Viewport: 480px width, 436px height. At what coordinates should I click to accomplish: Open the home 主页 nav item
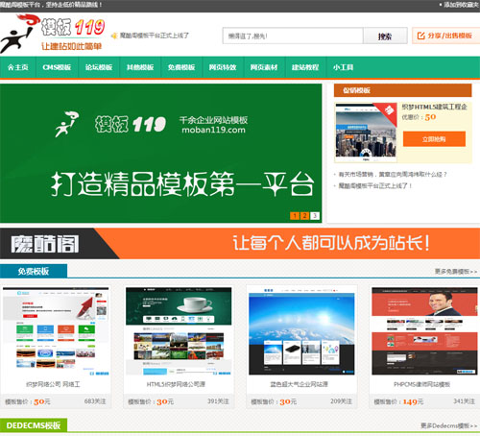pyautogui.click(x=18, y=67)
